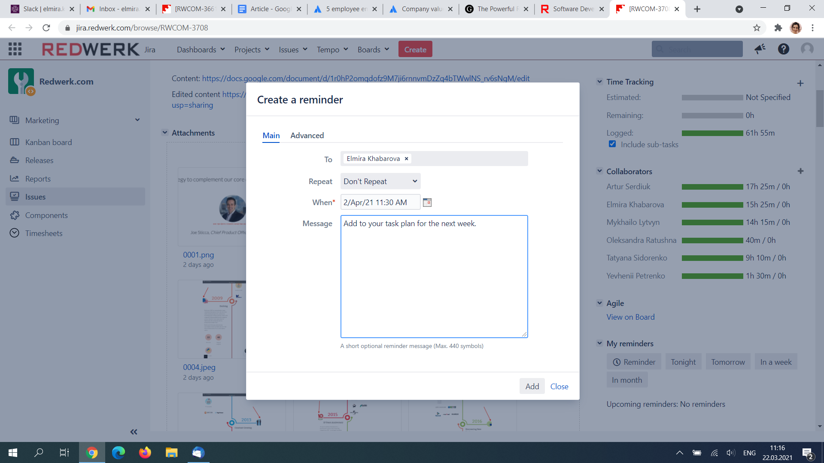824x463 pixels.
Task: Remove Elmira Khabarova from the To field
Action: 406,159
